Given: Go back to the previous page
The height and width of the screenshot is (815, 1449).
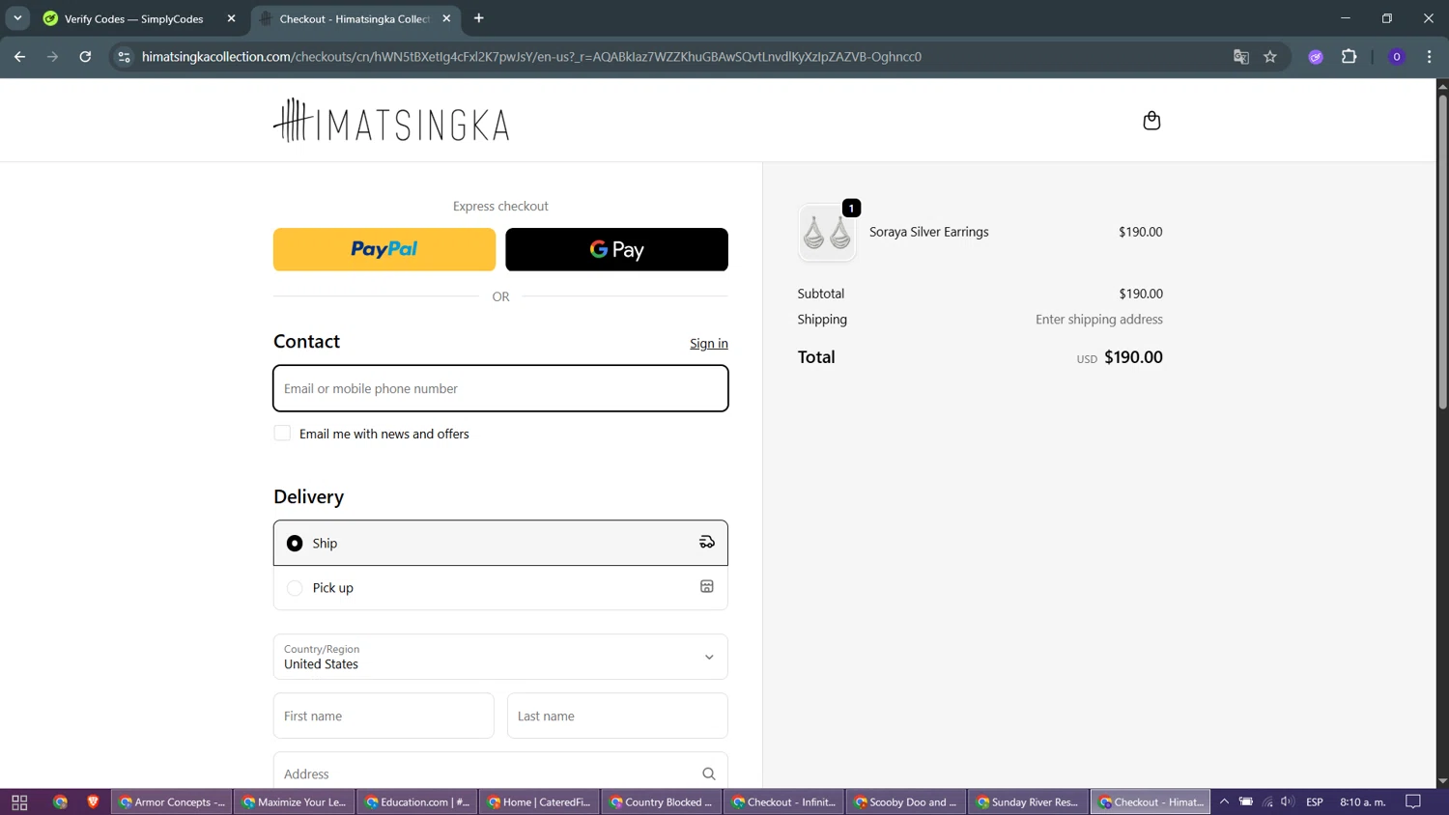Looking at the screenshot, I should (x=19, y=57).
